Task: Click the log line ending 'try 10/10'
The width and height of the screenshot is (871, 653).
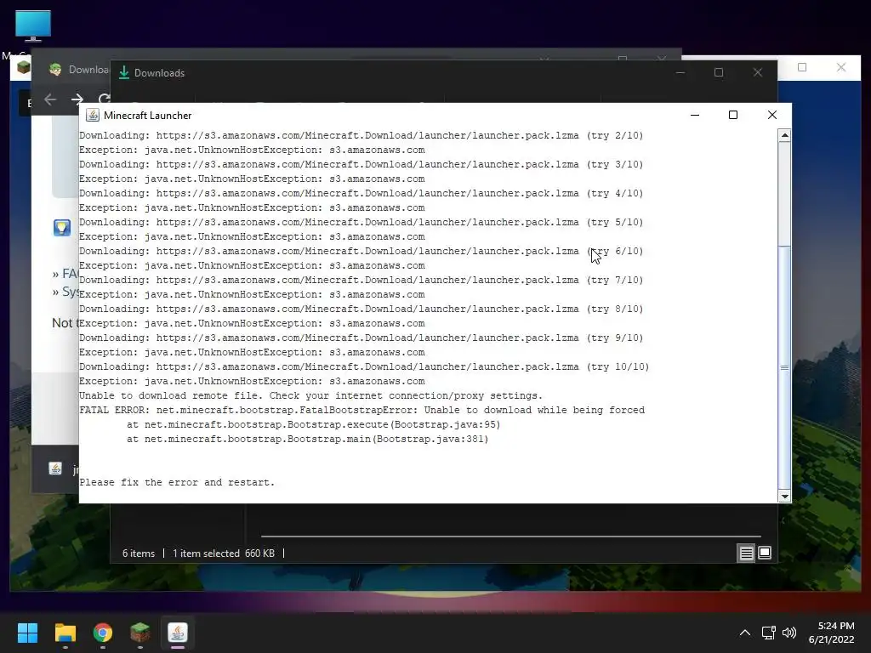Action: pos(364,367)
